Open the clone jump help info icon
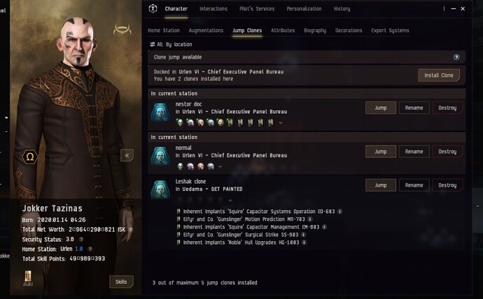Screen dimensions: 483x299 [x=456, y=57]
